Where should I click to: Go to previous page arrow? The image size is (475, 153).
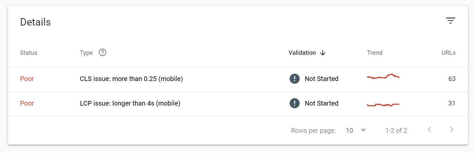[429, 129]
